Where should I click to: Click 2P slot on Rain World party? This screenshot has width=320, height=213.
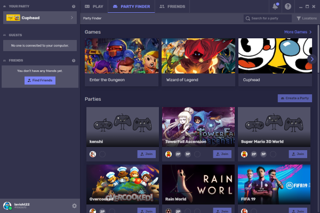click(x=178, y=211)
